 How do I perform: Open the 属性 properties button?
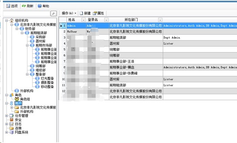[98, 13]
